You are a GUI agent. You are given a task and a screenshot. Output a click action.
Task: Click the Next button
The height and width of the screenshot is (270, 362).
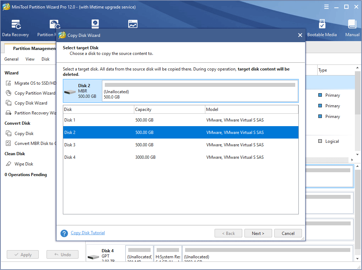coord(258,233)
